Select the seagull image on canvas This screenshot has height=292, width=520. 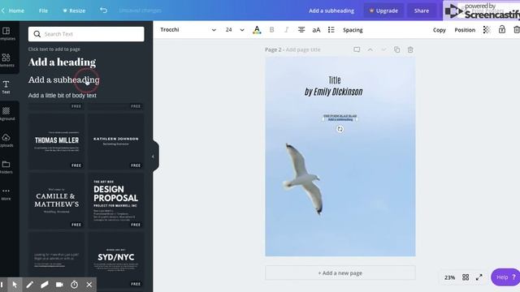302,178
